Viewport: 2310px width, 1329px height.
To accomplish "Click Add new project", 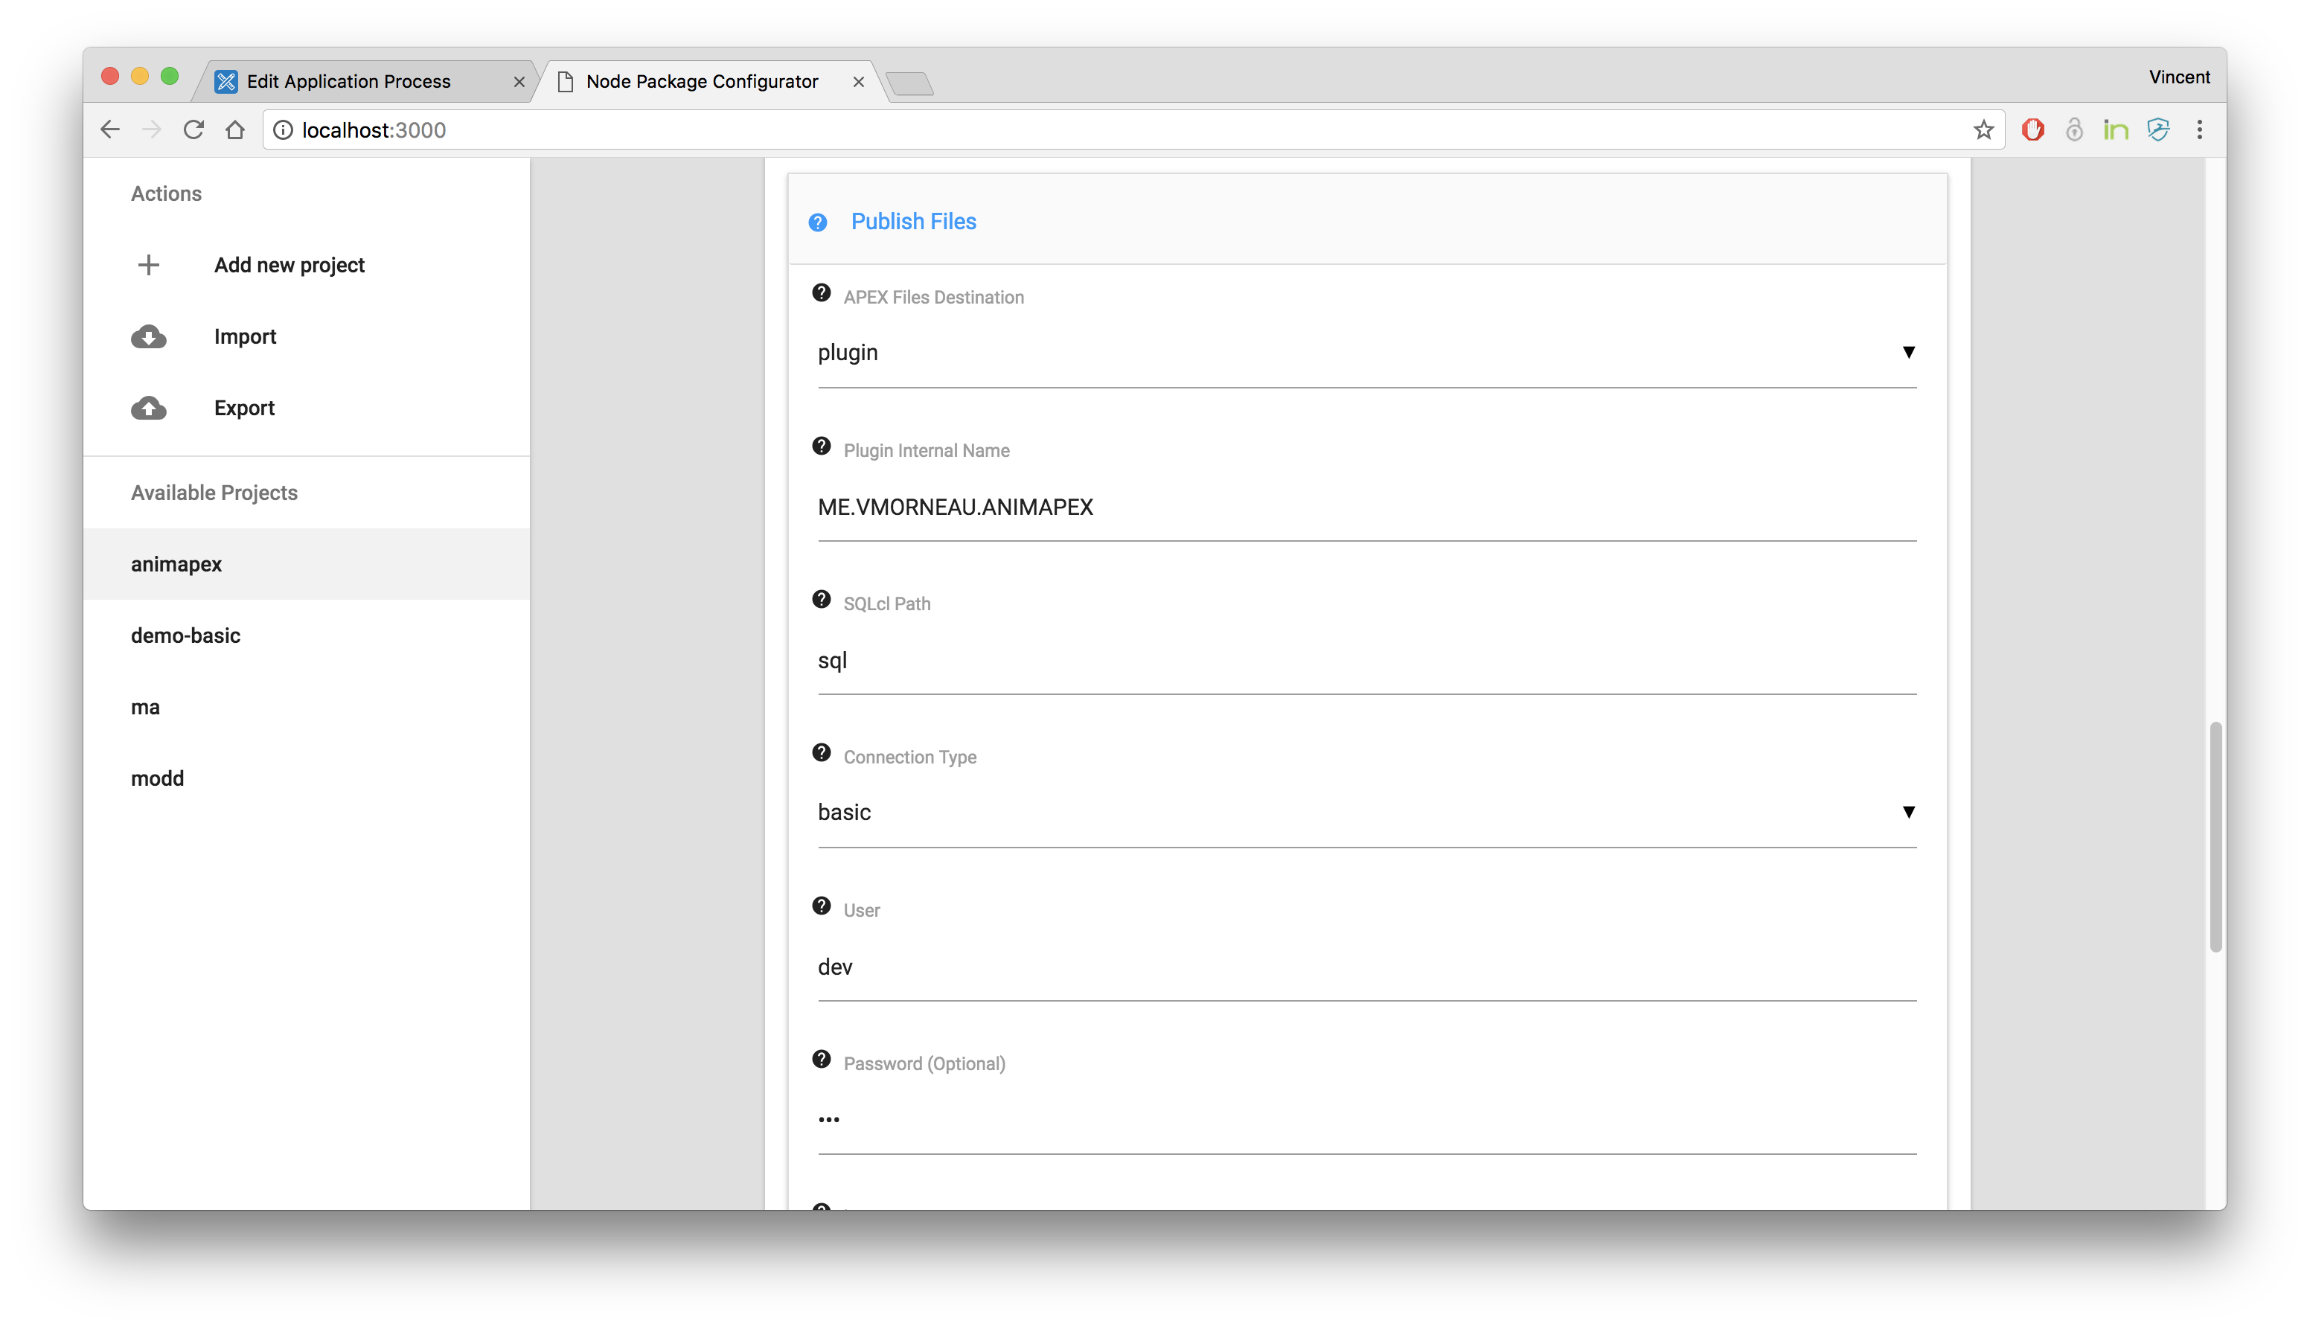I will (289, 265).
